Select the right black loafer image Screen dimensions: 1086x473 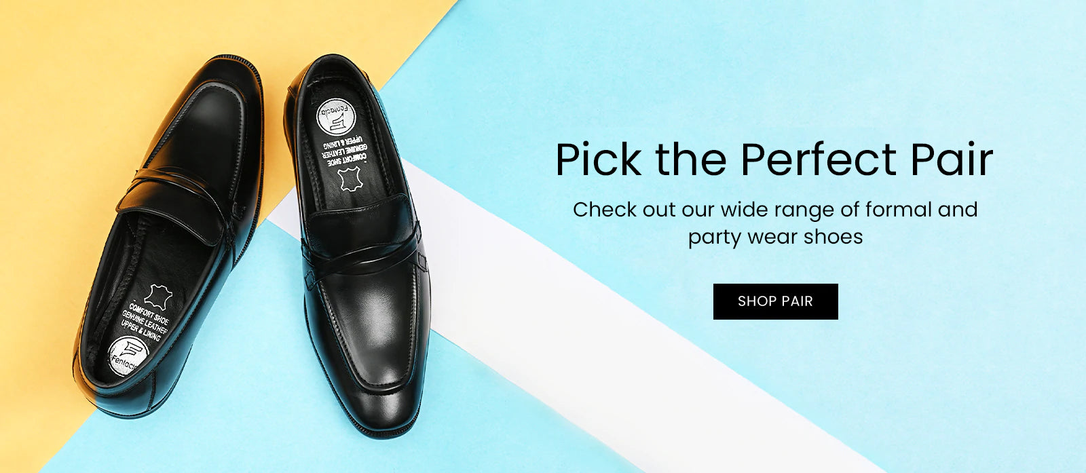pyautogui.click(x=358, y=244)
